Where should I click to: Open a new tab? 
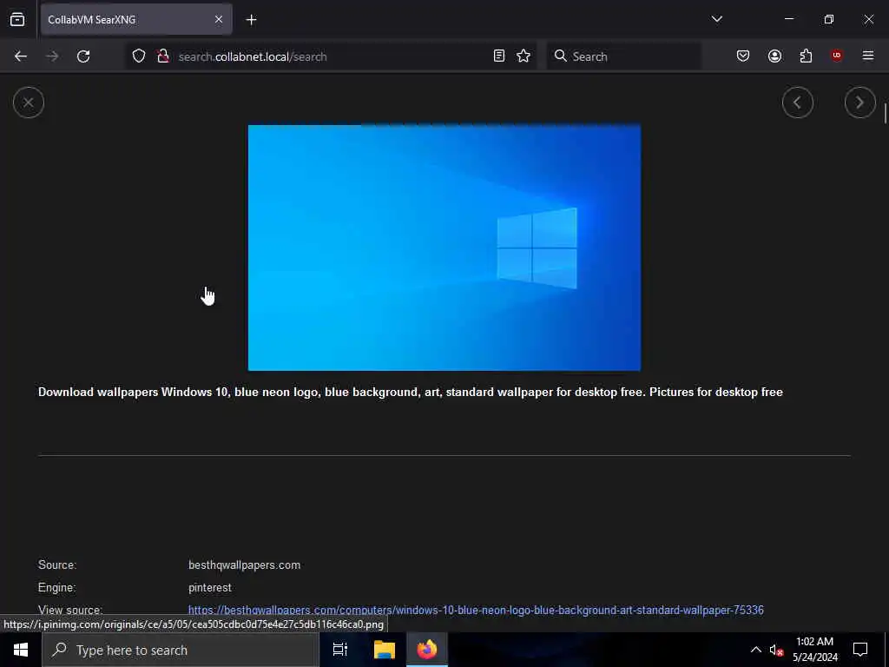pos(251,20)
